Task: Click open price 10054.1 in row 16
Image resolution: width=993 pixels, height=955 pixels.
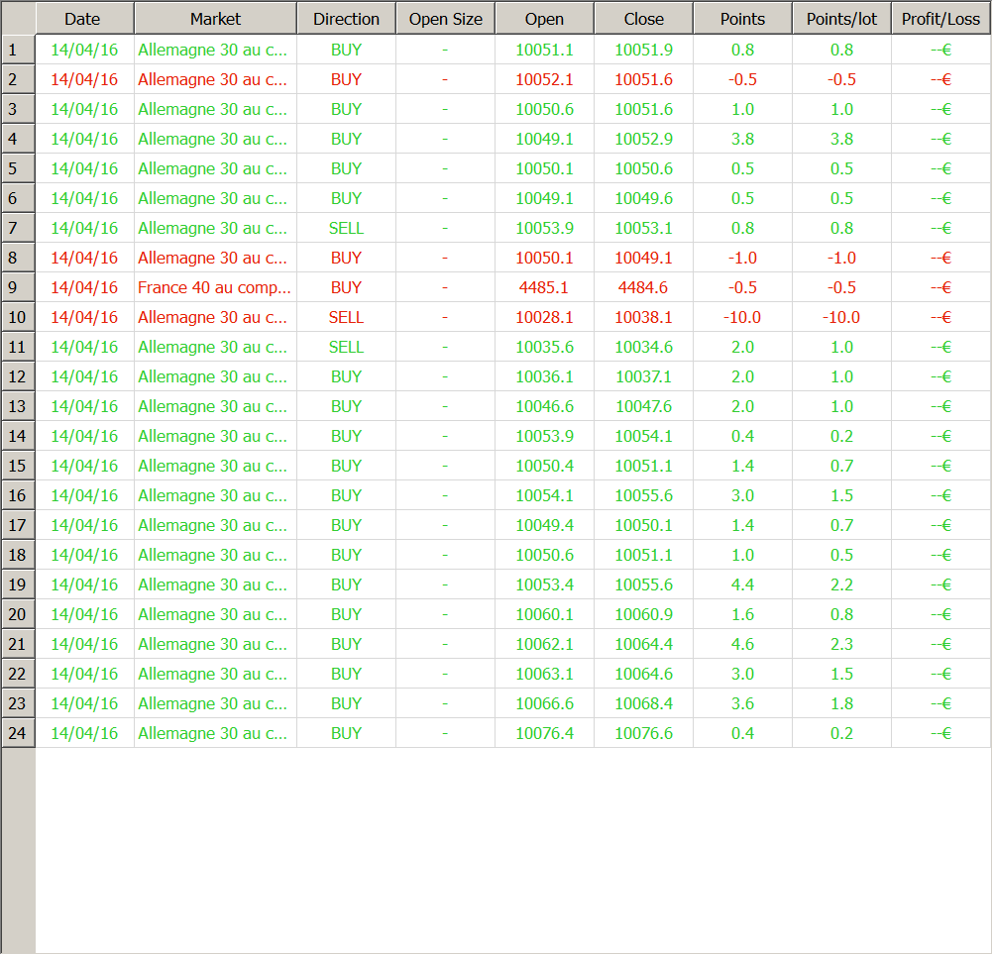Action: pos(545,495)
